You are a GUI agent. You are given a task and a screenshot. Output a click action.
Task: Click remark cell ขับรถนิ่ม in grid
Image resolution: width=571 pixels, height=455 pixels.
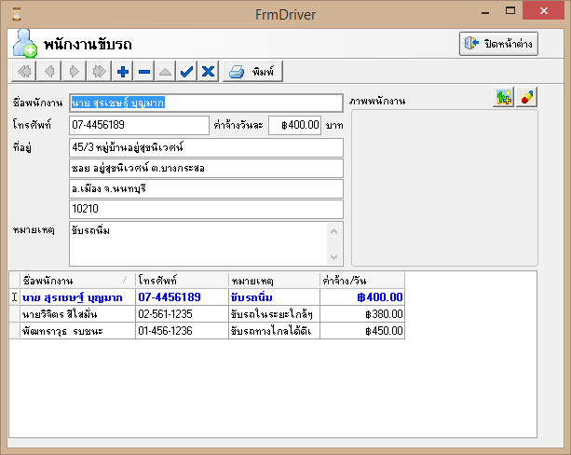pyautogui.click(x=274, y=297)
